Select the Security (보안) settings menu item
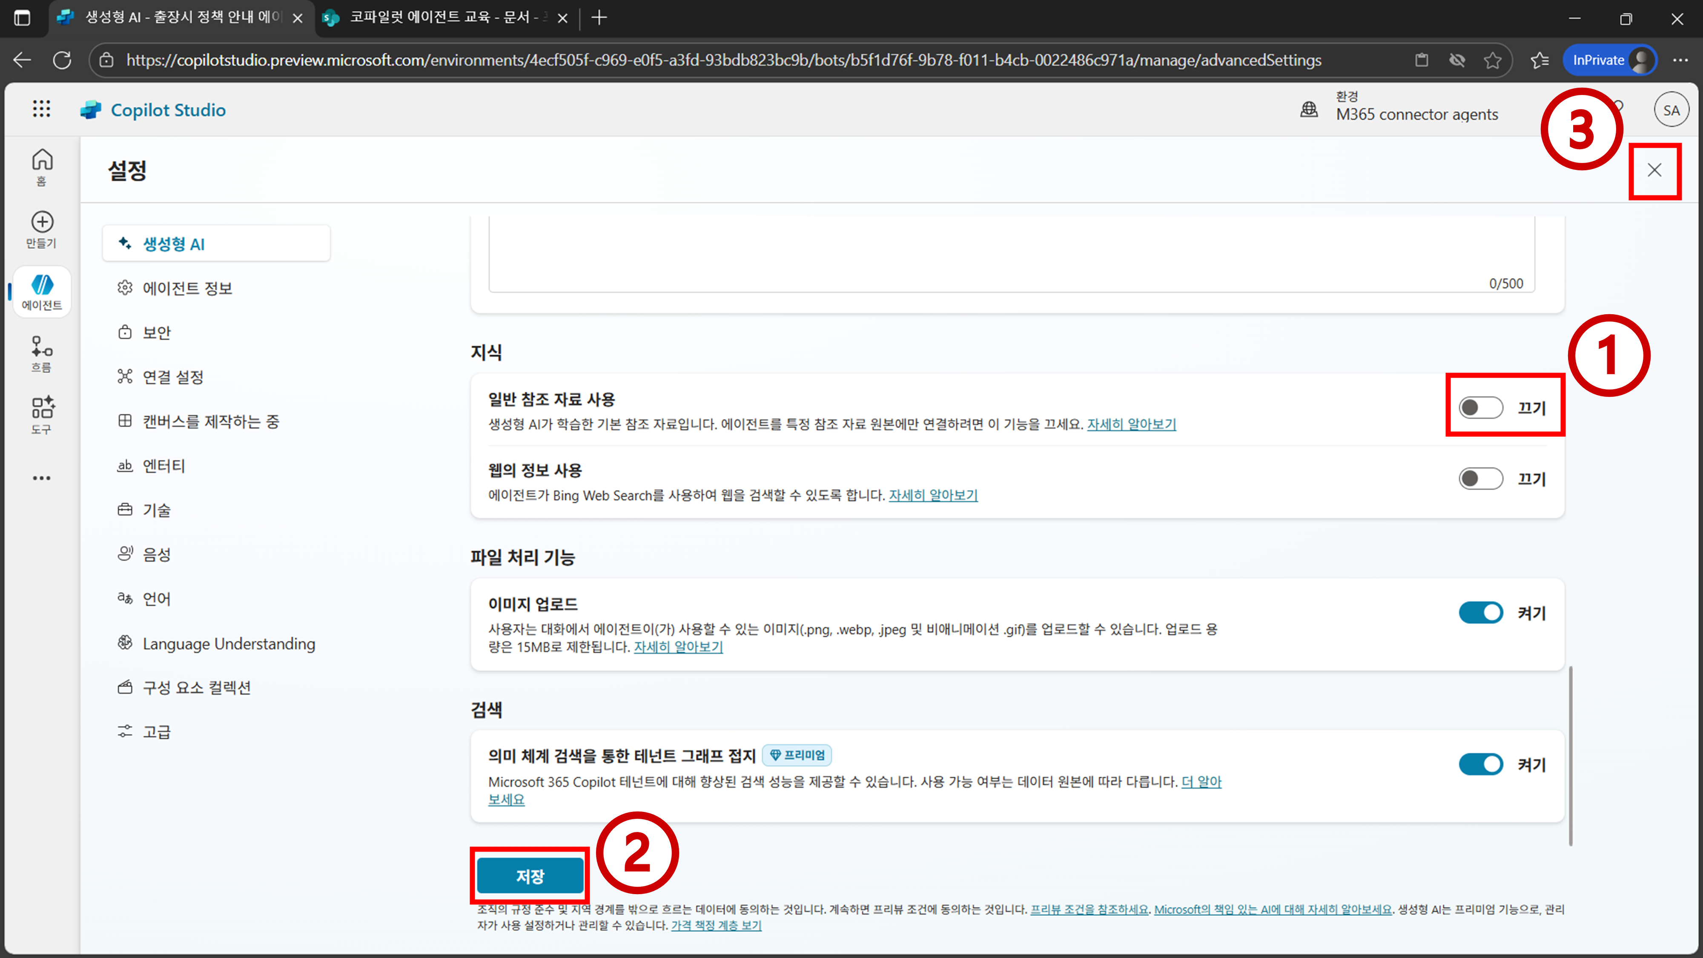This screenshot has width=1703, height=958. 157,333
